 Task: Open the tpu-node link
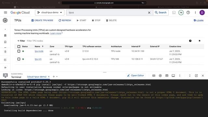pos(39,51)
